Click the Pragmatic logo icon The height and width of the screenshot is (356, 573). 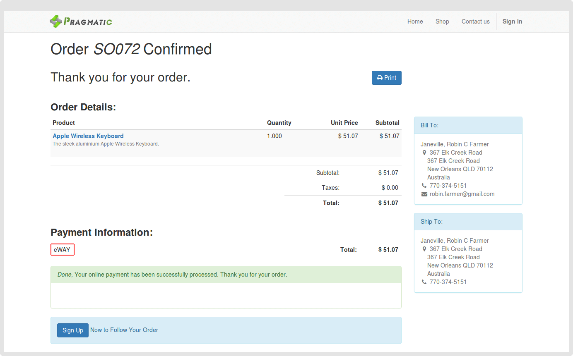(x=55, y=22)
